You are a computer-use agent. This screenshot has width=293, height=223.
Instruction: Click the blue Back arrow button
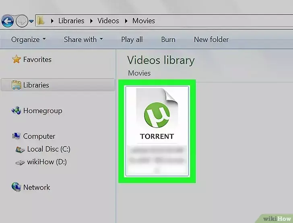point(8,21)
